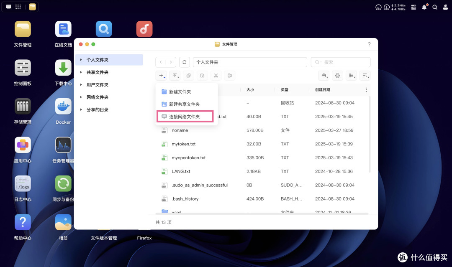
Task: Open 存储管理 desktop icon
Action: (23, 106)
